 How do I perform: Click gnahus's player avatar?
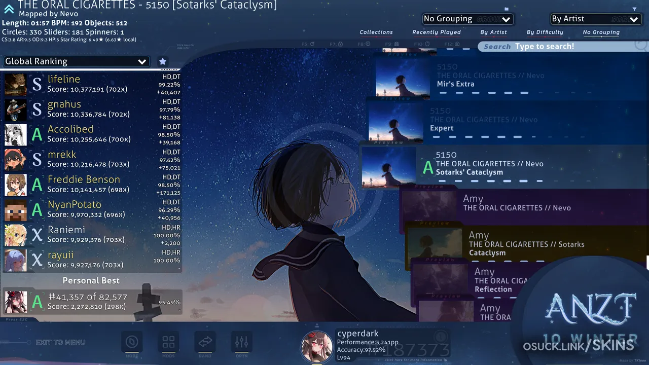16,109
